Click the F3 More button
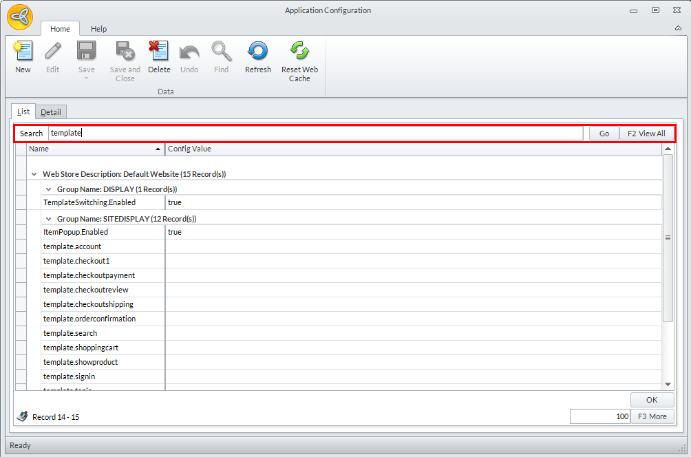Viewport: 691px width, 457px height. [x=652, y=416]
